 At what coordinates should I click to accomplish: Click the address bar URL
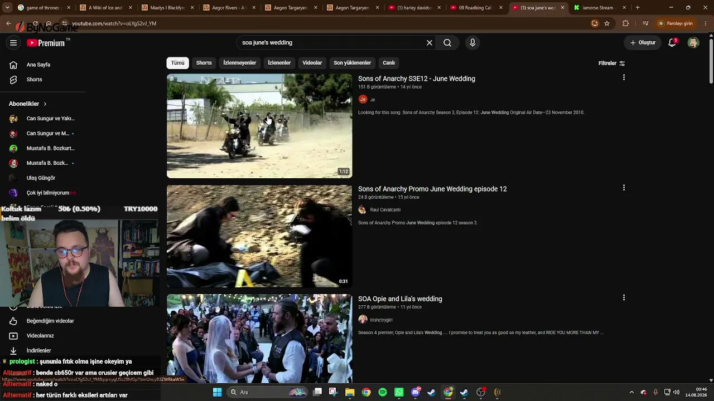[114, 23]
